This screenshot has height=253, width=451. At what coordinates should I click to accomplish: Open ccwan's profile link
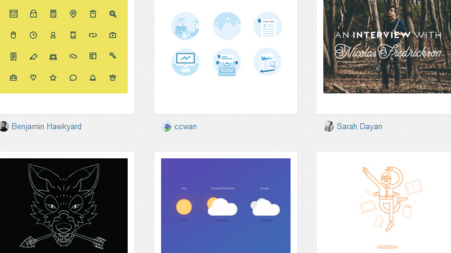185,126
